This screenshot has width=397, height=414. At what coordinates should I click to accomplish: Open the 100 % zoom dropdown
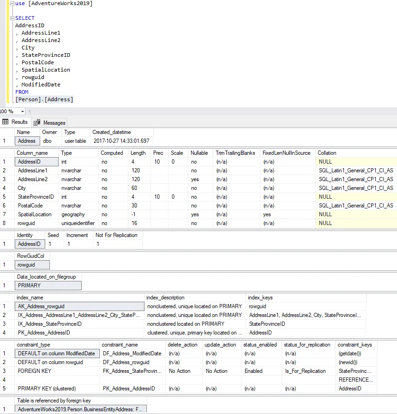click(x=23, y=111)
